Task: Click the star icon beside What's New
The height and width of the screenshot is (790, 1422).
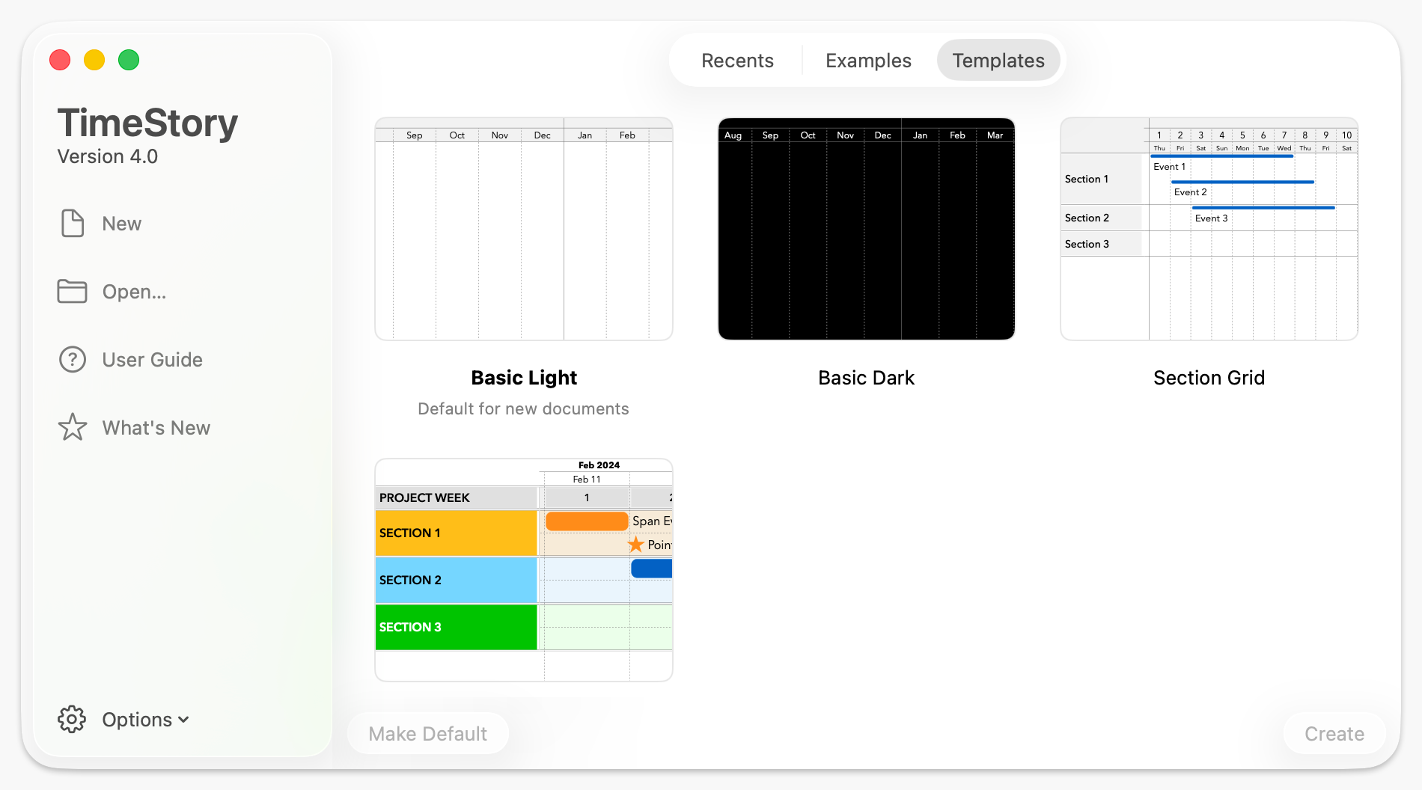Action: point(72,427)
